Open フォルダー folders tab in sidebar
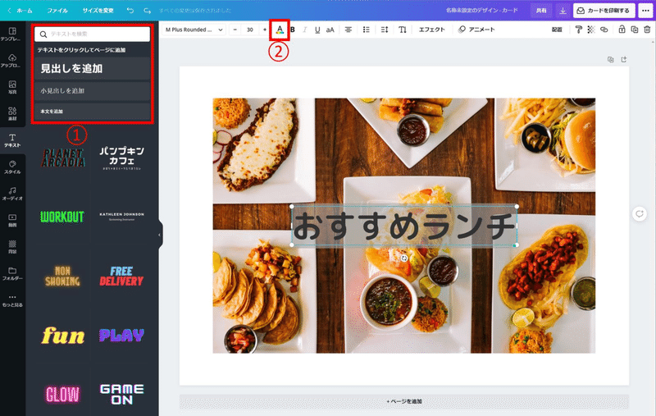 tap(12, 274)
